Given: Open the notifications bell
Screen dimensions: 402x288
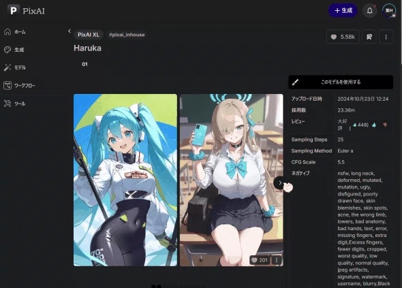Looking at the screenshot, I should (369, 10).
